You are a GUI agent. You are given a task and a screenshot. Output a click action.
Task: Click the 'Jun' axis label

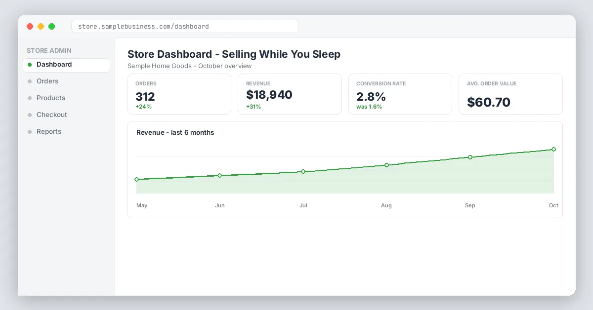point(220,205)
